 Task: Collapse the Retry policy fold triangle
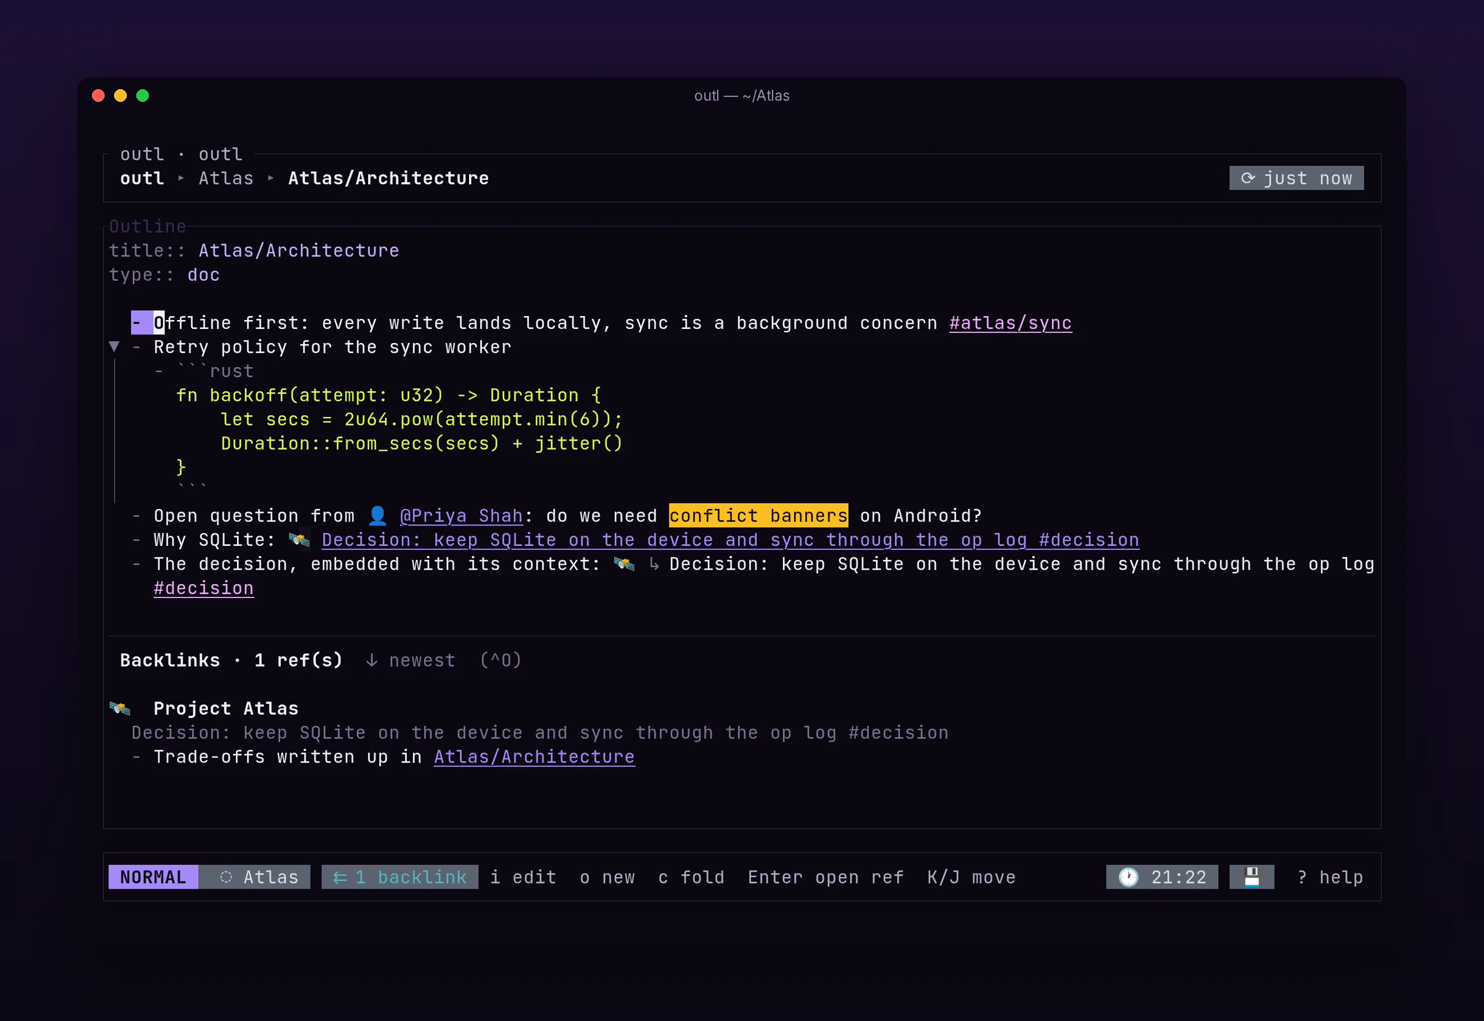(114, 347)
